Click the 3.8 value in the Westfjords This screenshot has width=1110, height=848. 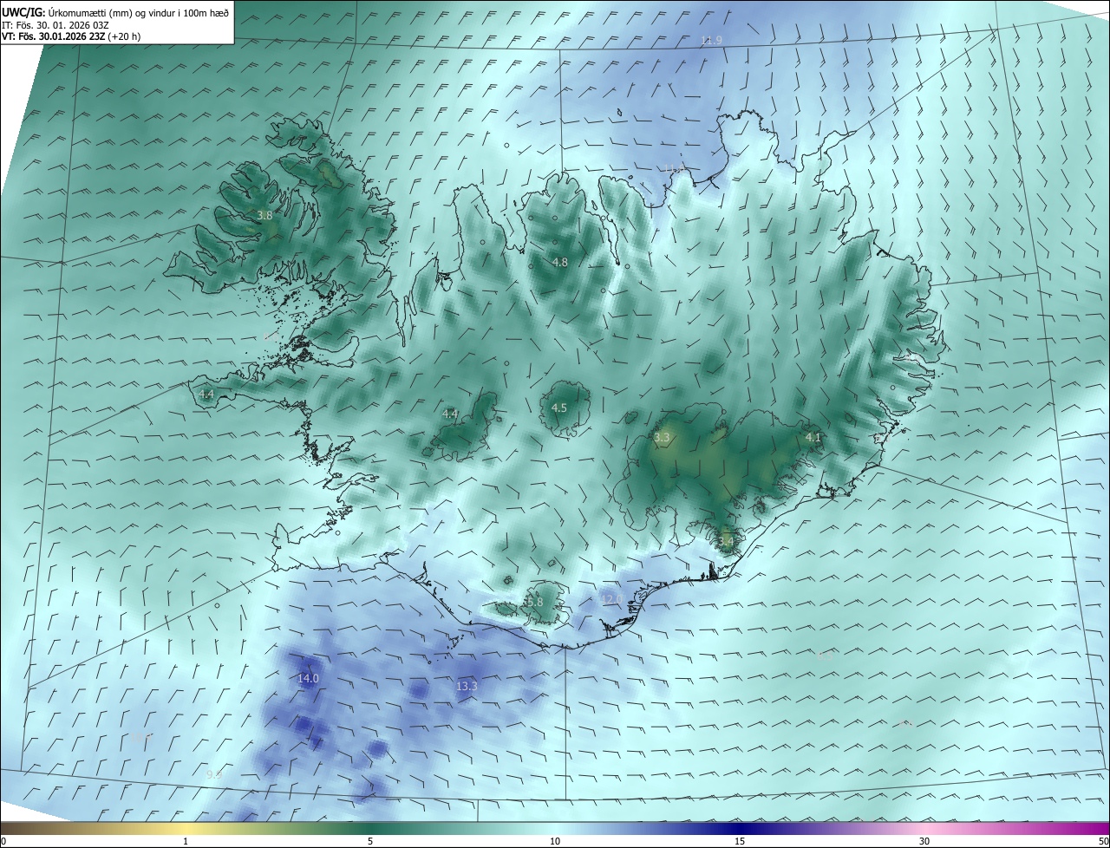pos(265,215)
